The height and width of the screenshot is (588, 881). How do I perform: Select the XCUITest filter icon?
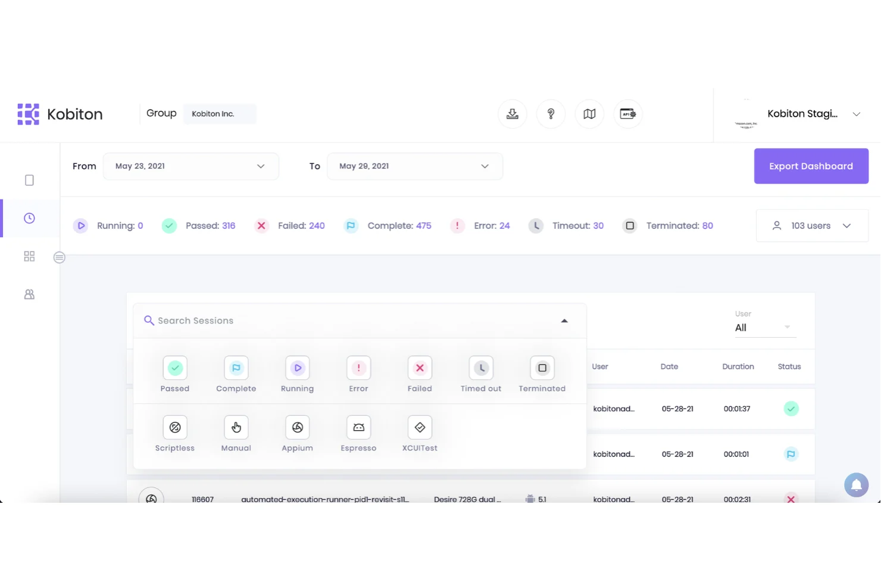419,427
